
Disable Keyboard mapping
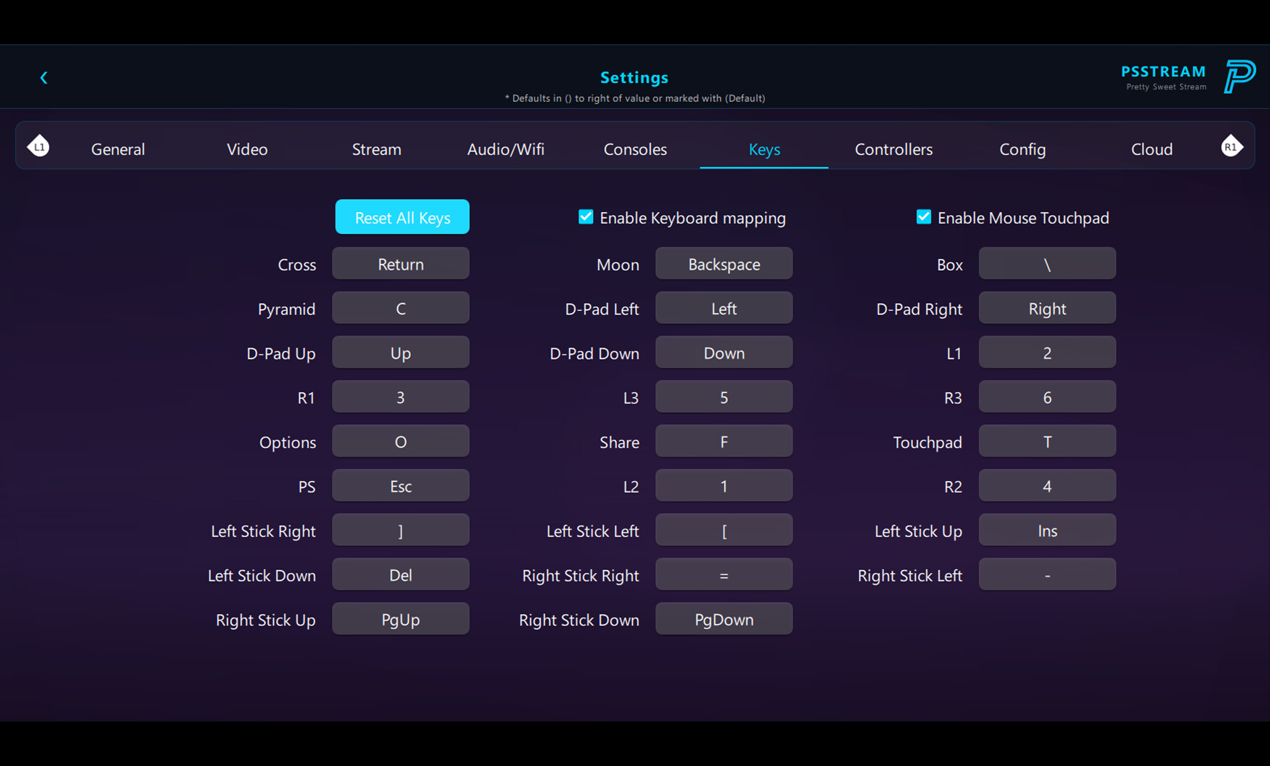[x=585, y=217]
